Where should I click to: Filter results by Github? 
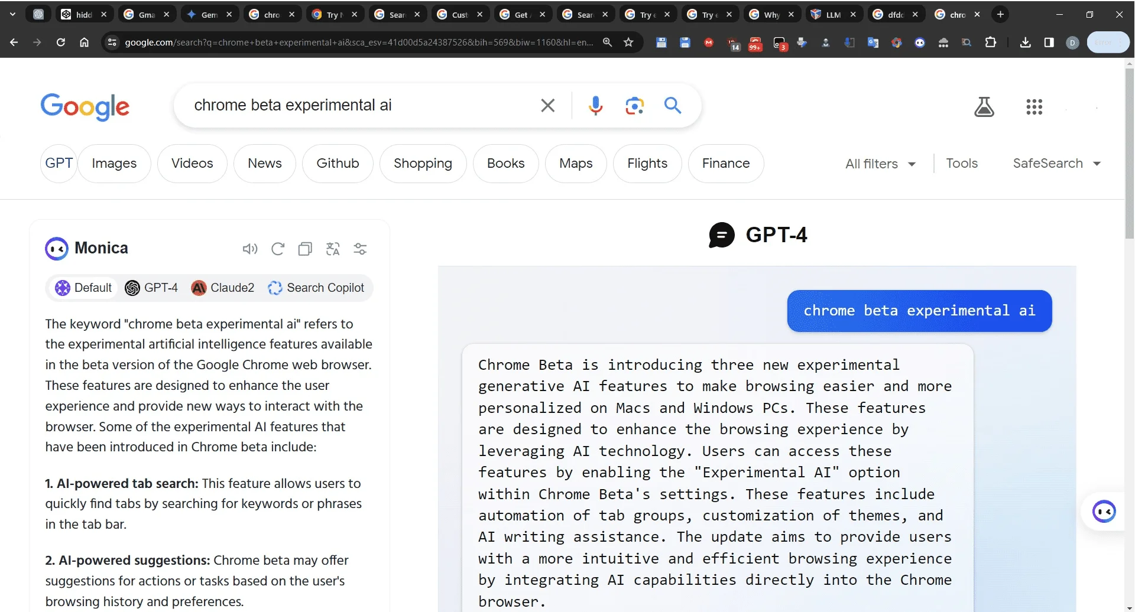(338, 164)
